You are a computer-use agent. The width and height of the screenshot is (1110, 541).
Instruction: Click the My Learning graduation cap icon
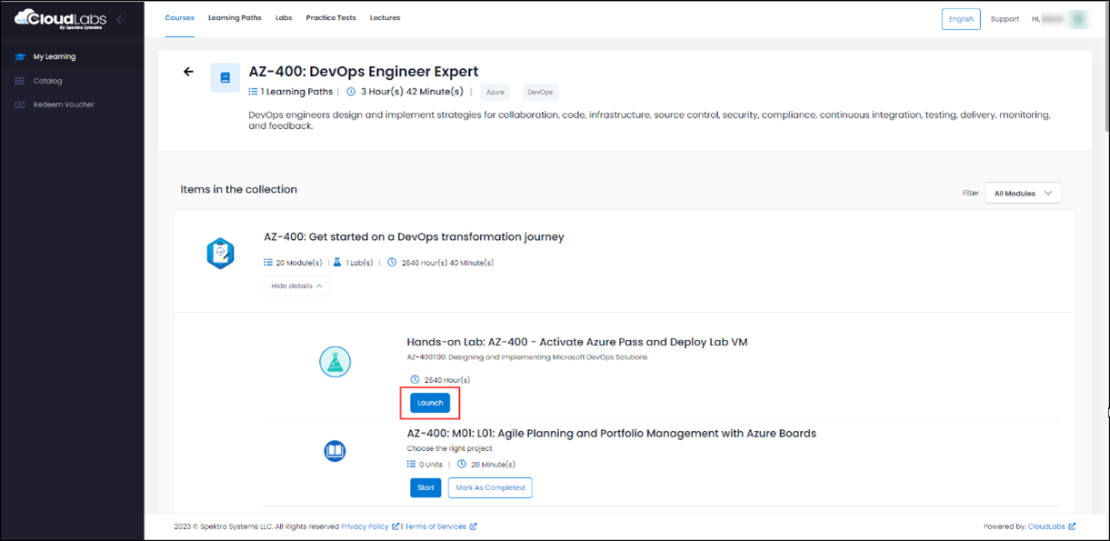tap(20, 56)
